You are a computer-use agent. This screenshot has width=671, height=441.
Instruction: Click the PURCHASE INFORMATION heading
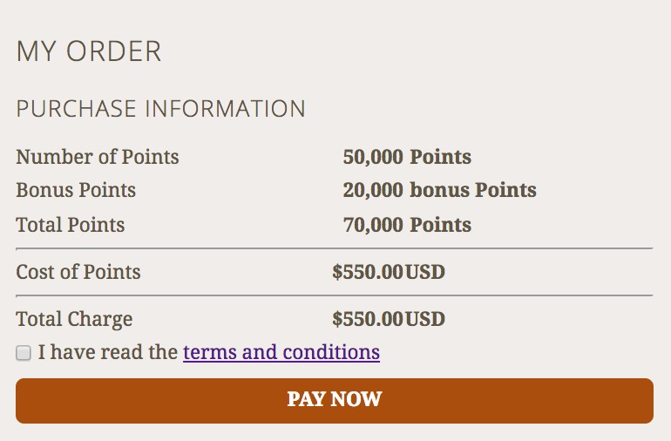[x=161, y=109]
